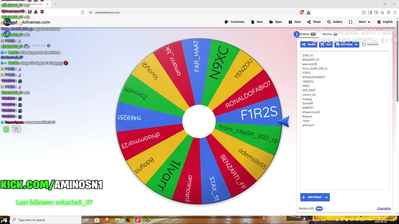The height and width of the screenshot is (224, 399).
Task: Show hidden system tray icons
Action: [x=332, y=220]
